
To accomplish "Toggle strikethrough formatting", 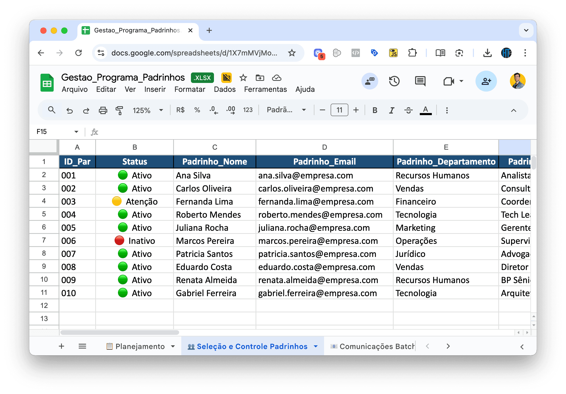I will coord(408,110).
